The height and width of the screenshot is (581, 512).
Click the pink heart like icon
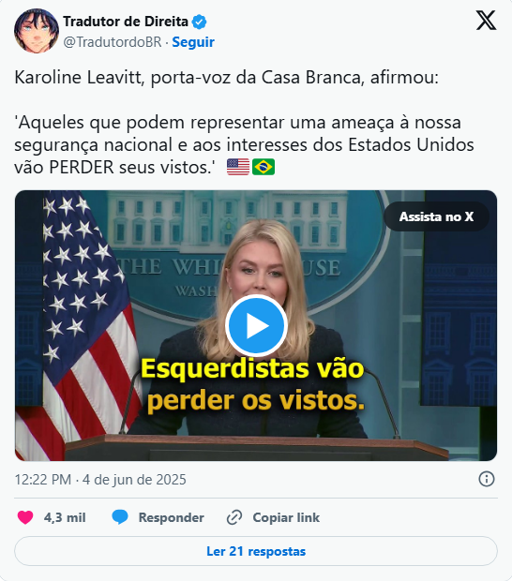25,517
